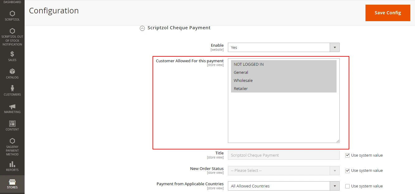Open the Enable dropdown
This screenshot has height=194, width=415.
pyautogui.click(x=284, y=47)
